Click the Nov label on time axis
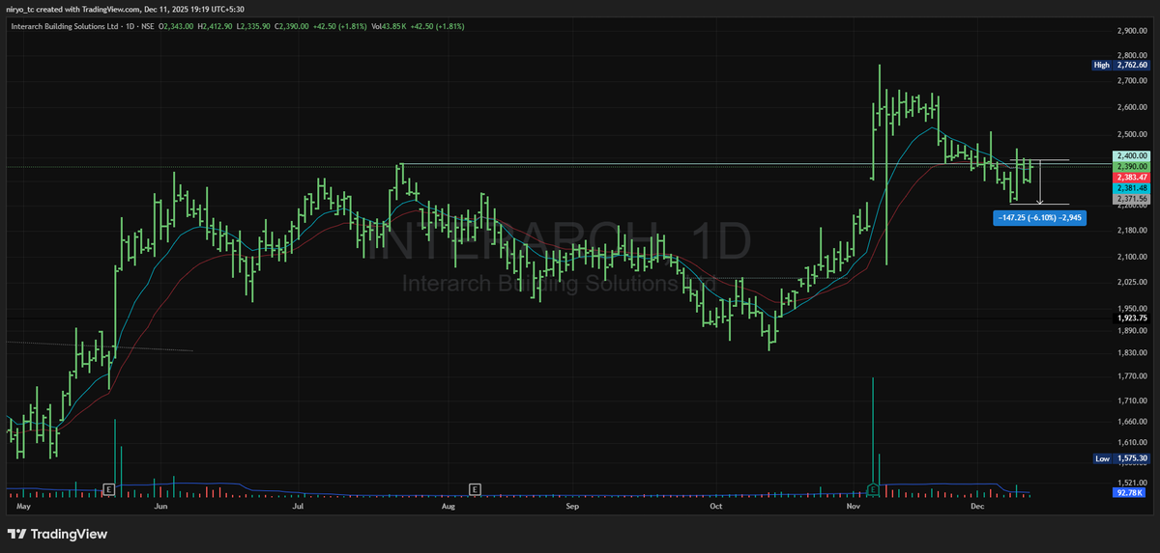Screen dimensions: 1160x553 (854, 505)
